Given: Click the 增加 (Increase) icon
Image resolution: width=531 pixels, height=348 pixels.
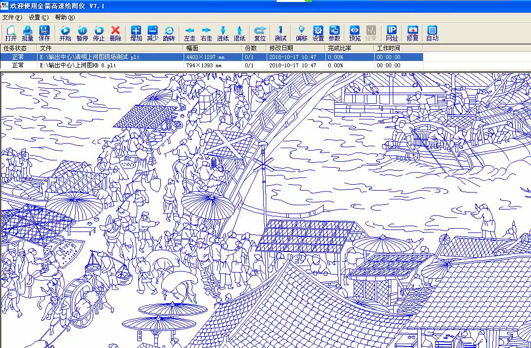Looking at the screenshot, I should point(136,34).
